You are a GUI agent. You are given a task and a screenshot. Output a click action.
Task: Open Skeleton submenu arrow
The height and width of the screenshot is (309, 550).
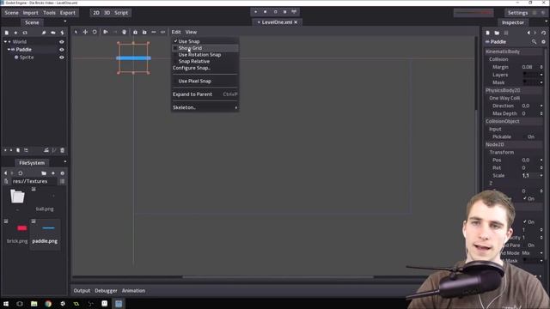point(235,107)
